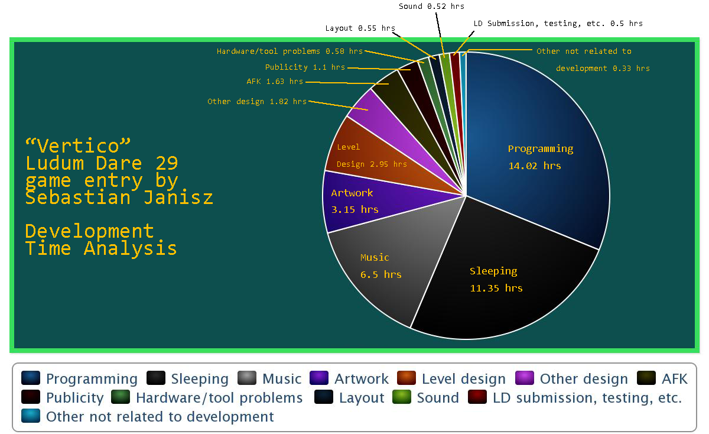
Task: Click 'Other not related to development' legend label
Action: click(x=160, y=417)
